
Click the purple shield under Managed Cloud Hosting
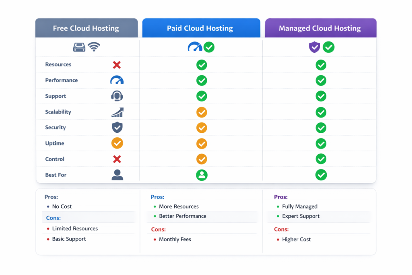coord(314,47)
